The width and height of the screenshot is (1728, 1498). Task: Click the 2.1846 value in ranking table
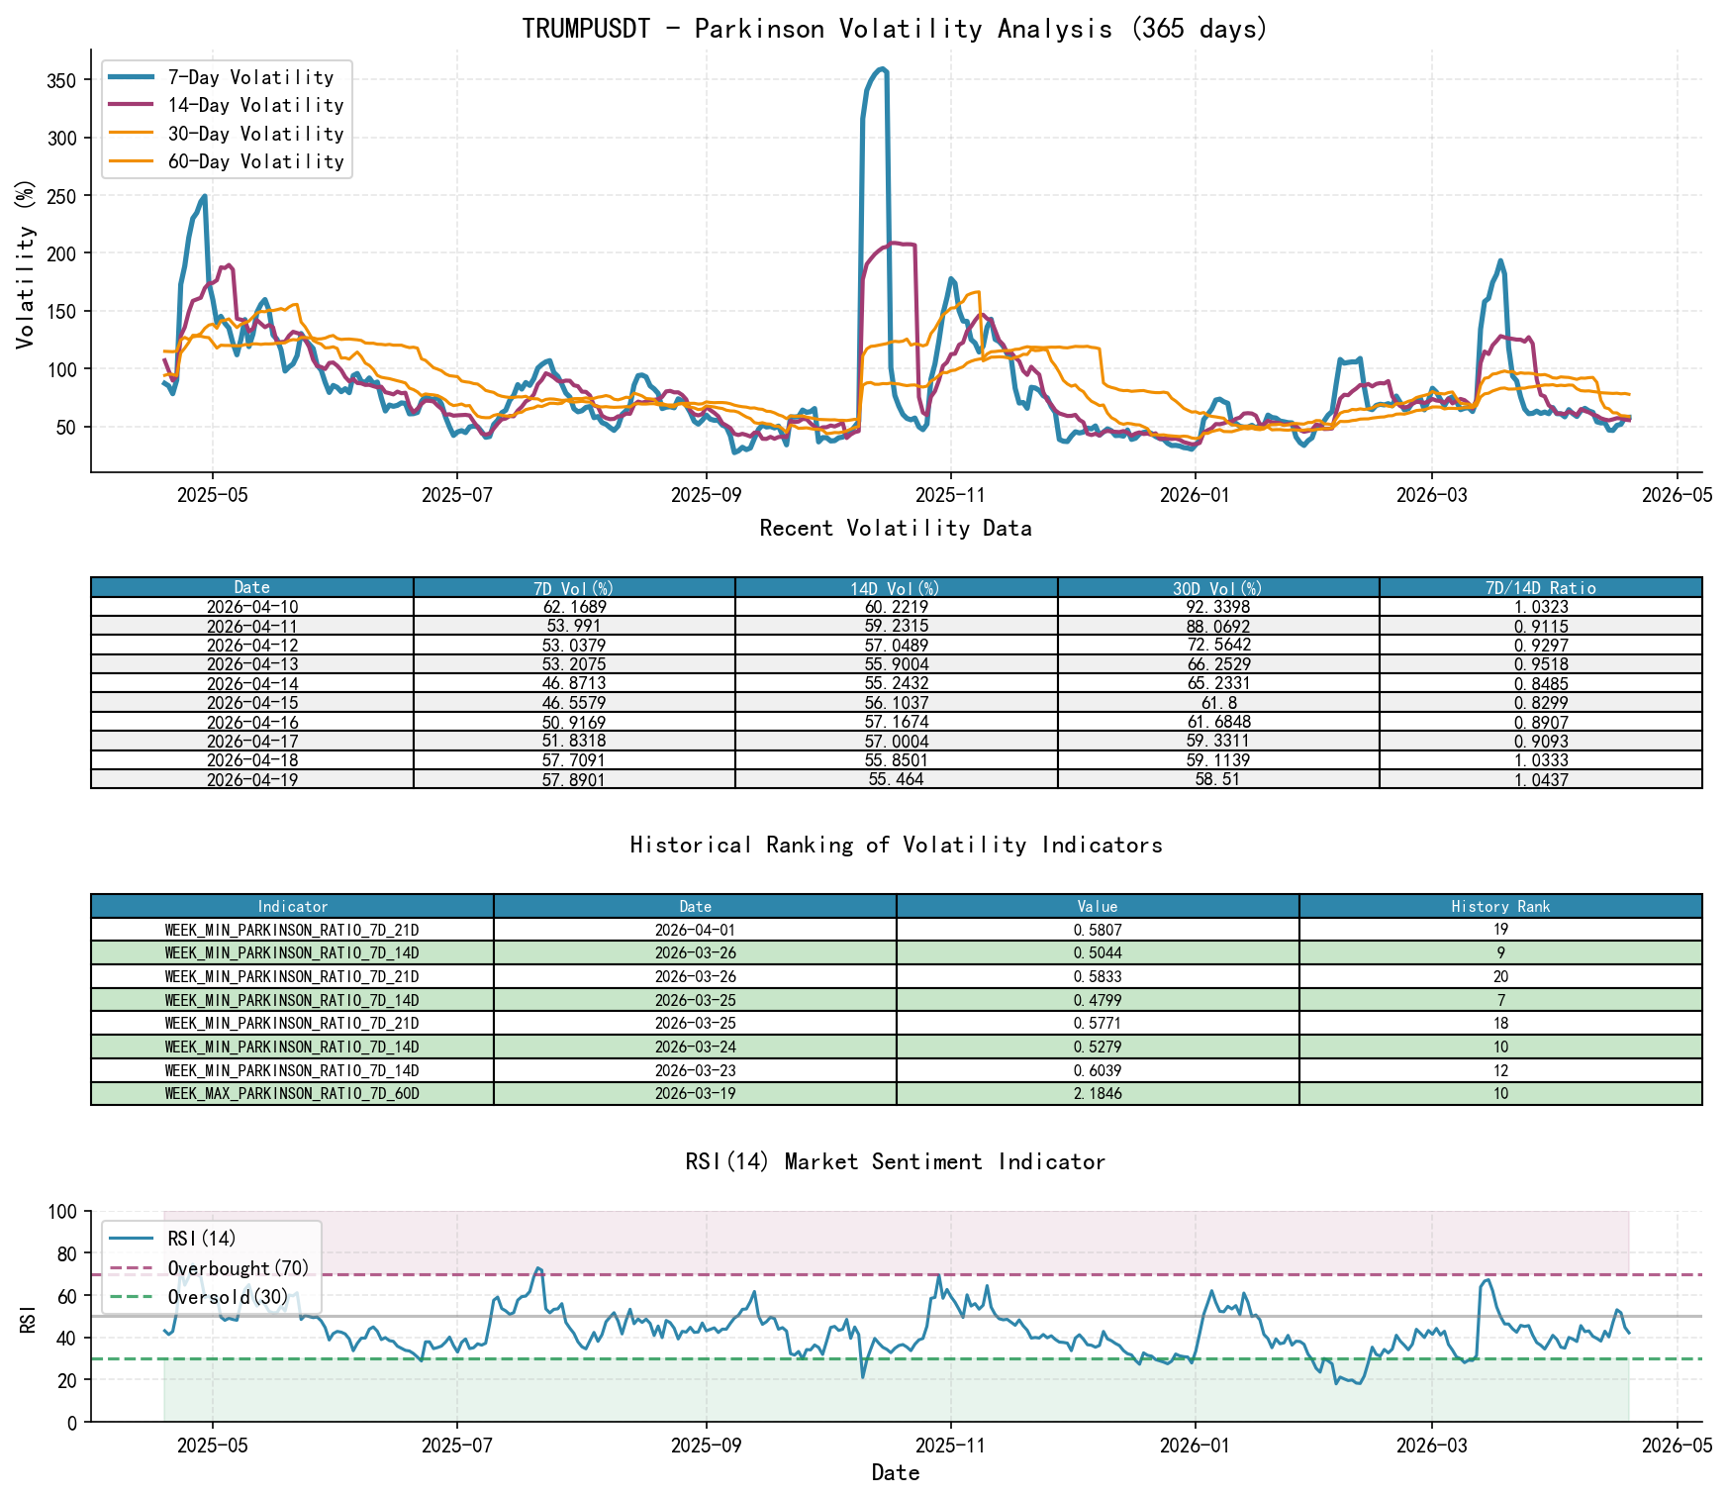1098,1093
